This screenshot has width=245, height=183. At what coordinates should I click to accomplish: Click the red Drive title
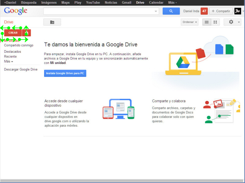pyautogui.click(x=9, y=22)
